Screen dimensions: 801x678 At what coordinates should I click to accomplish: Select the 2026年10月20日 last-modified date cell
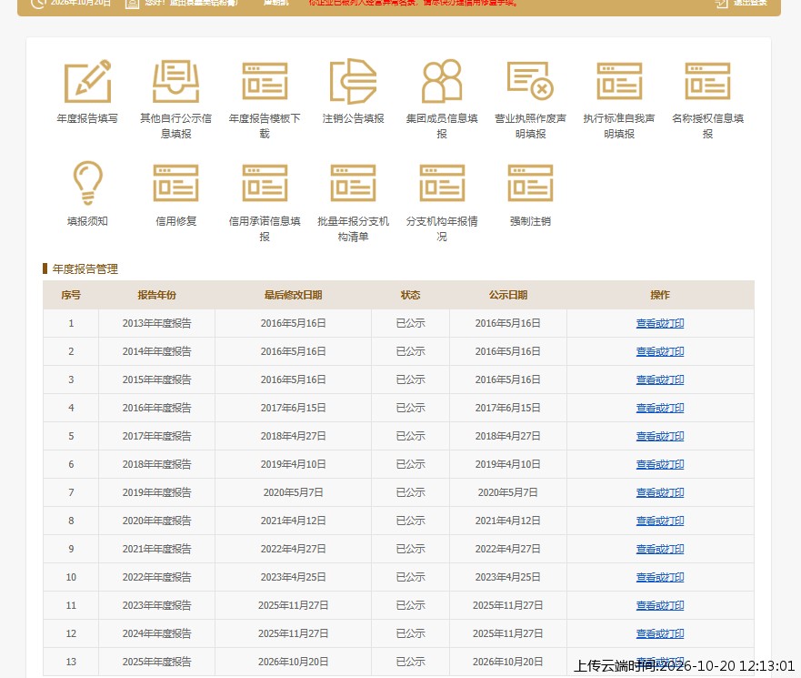click(x=294, y=662)
